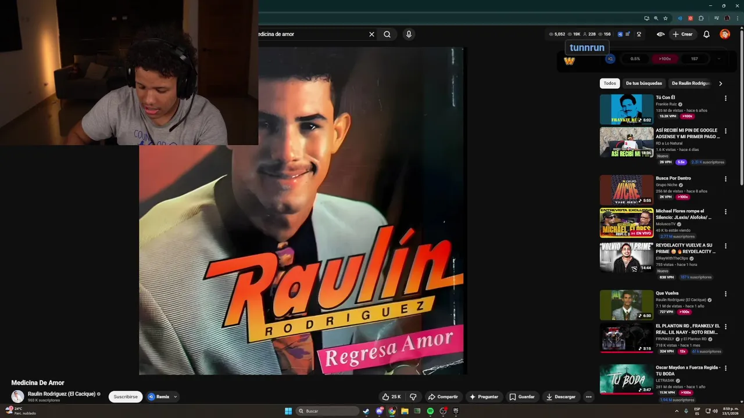744x418 pixels.
Task: Save video with Guardar button
Action: (522, 397)
